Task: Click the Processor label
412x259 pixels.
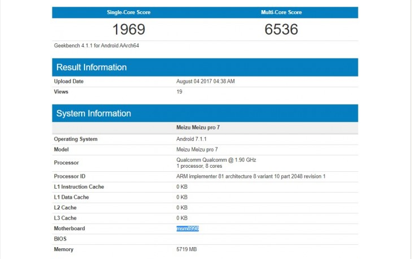Action: 66,163
